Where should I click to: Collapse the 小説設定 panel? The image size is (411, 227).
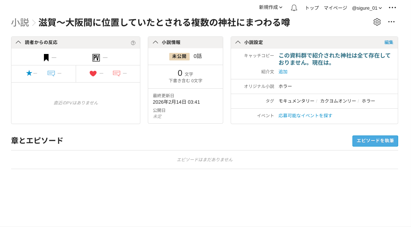click(x=238, y=42)
